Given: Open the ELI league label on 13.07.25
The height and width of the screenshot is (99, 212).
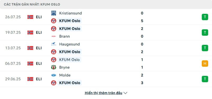Looking at the screenshot, I should point(39,48).
